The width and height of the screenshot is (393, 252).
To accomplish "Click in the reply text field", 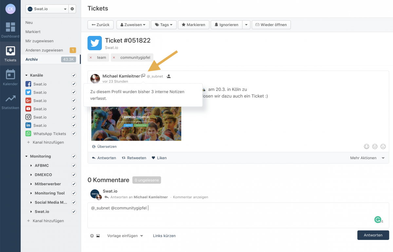I will tap(238, 215).
